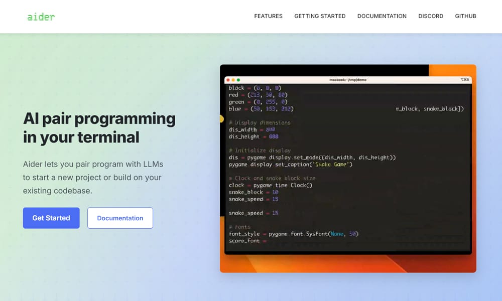This screenshot has height=301, width=502.
Task: Open the GitHub link in the header
Action: (465, 16)
